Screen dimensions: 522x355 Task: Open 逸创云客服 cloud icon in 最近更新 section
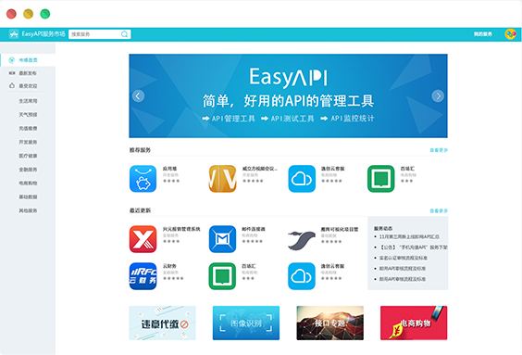[x=302, y=276]
